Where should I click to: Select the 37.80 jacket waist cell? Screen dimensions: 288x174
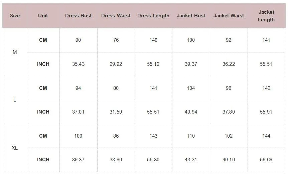click(229, 112)
